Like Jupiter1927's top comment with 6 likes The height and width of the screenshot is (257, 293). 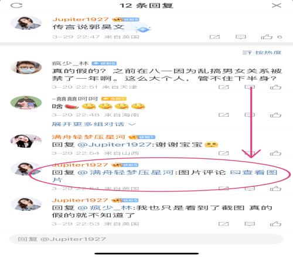[267, 37]
